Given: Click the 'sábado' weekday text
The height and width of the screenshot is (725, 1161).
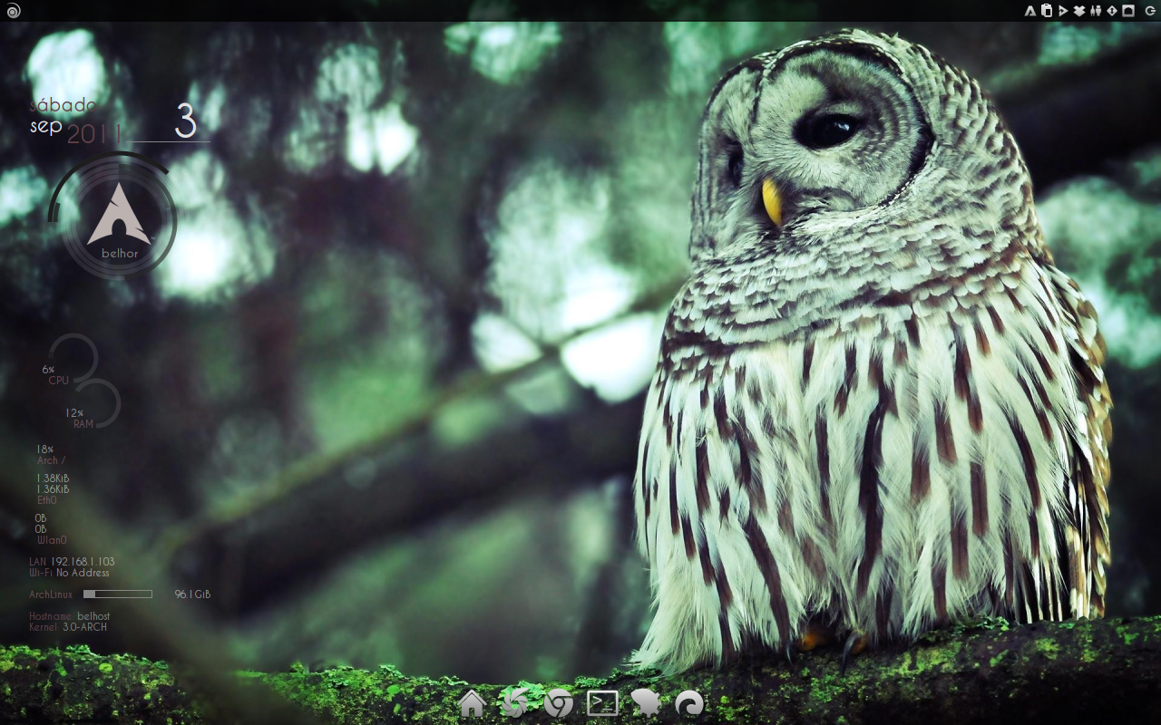Looking at the screenshot, I should (x=63, y=106).
